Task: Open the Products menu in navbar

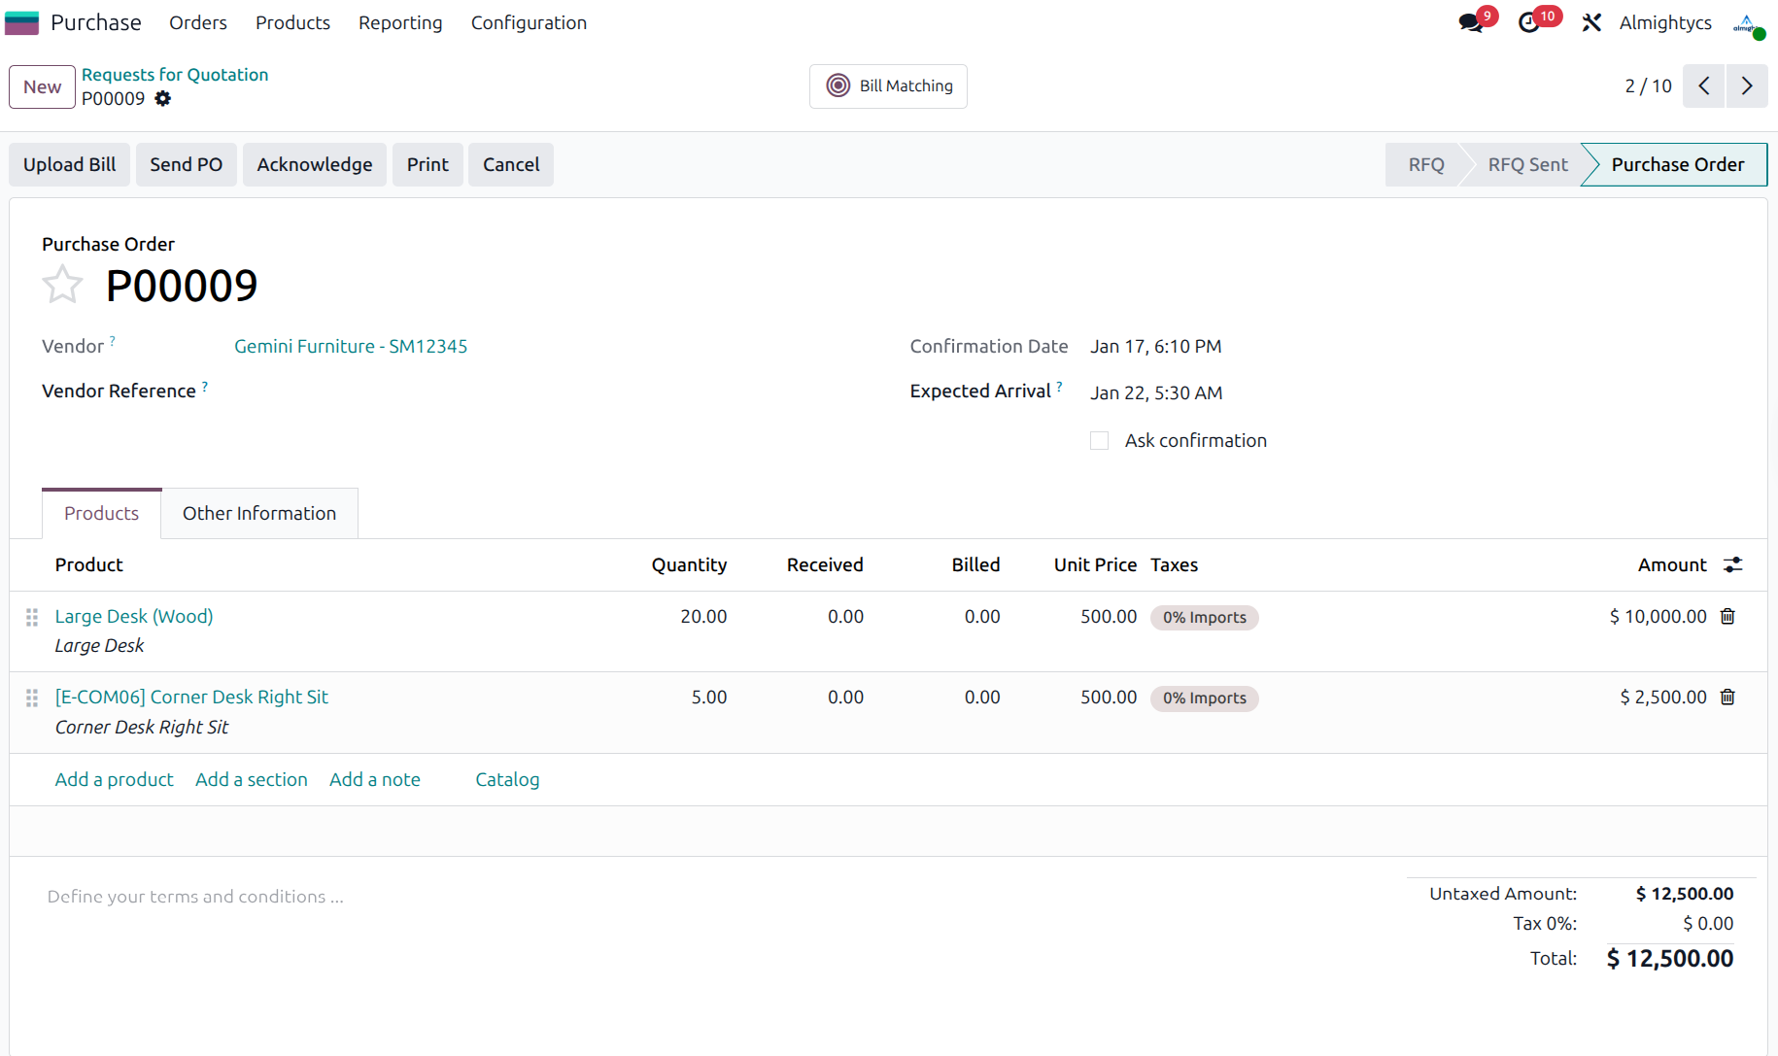Action: tap(292, 22)
